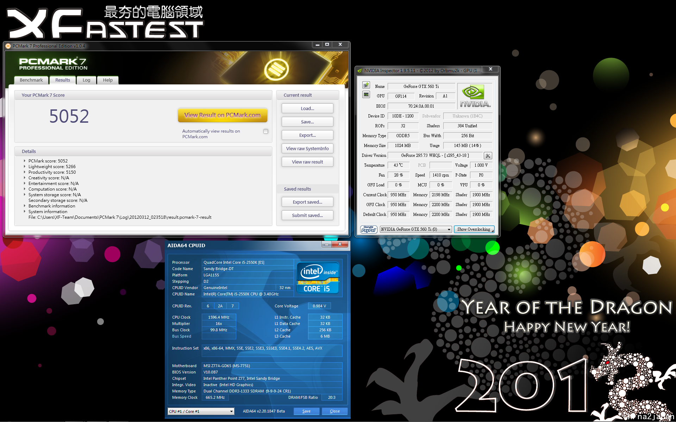Maximize the PCMark 7 window

pos(327,44)
